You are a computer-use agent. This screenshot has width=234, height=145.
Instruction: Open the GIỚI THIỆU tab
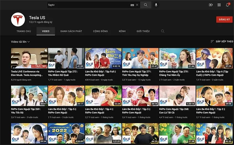pyautogui.click(x=143, y=31)
